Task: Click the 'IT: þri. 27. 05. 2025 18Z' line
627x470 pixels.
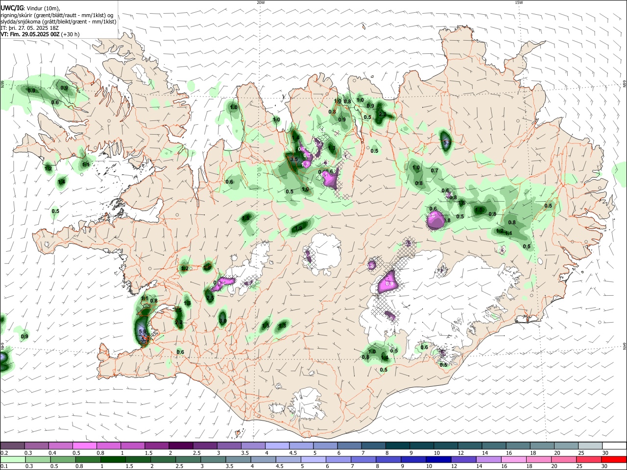Action: pyautogui.click(x=30, y=28)
